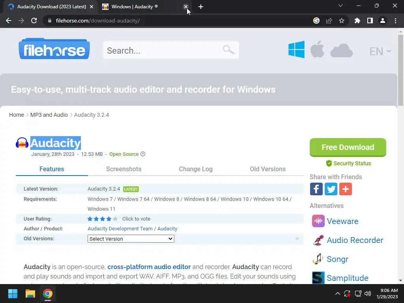Image resolution: width=404 pixels, height=303 pixels.
Task: Open the cross-platform audio editor link
Action: coord(149,267)
